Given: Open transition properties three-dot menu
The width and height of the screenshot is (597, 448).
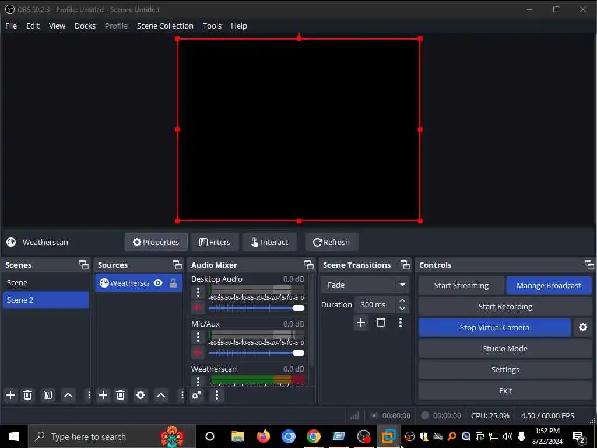Looking at the screenshot, I should (400, 323).
